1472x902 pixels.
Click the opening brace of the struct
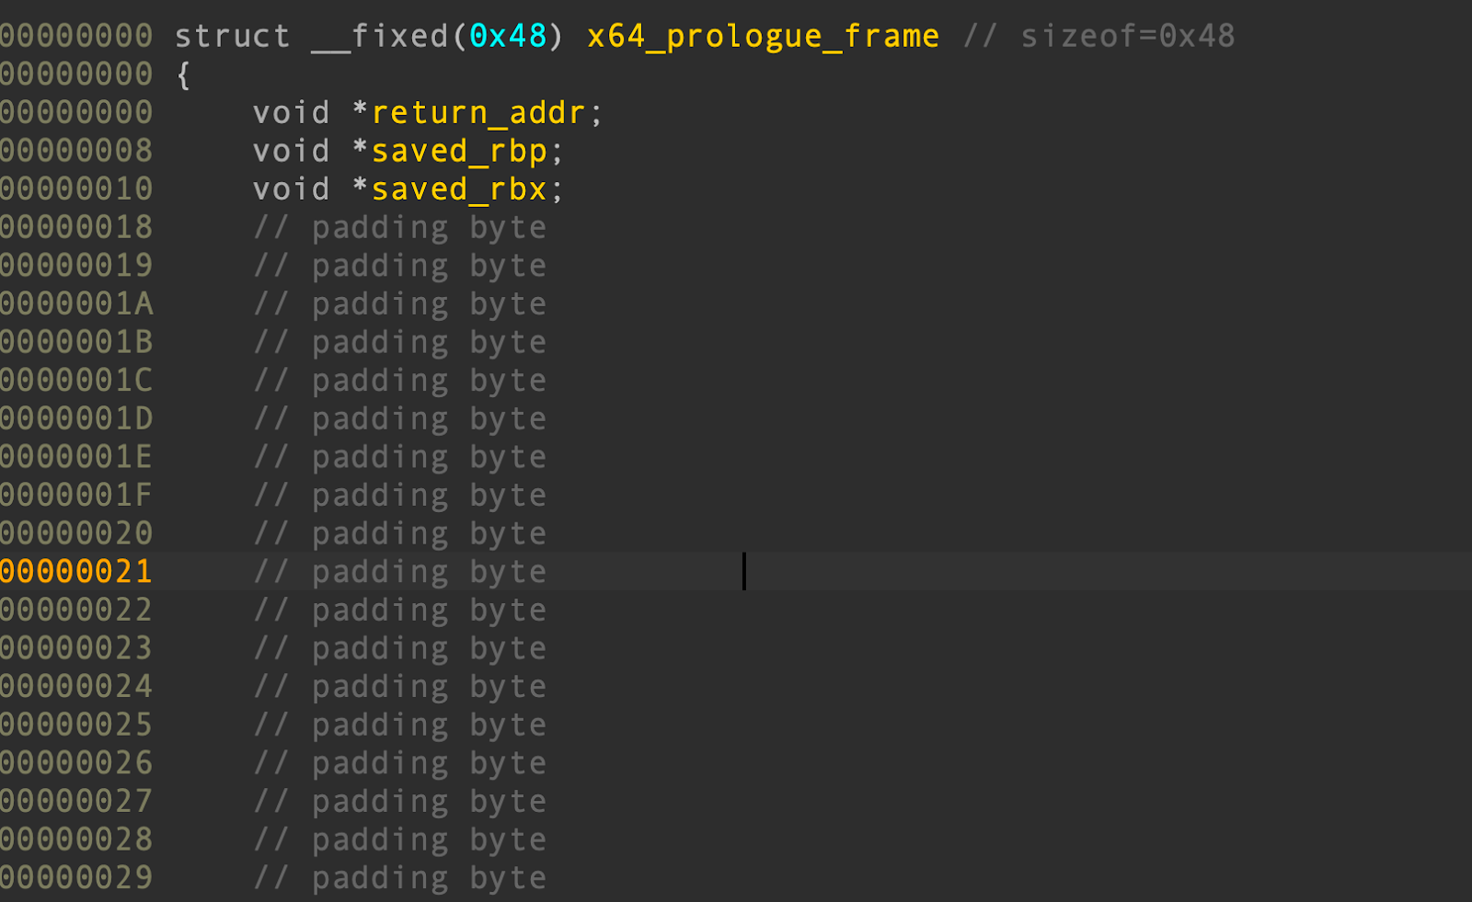(x=183, y=74)
